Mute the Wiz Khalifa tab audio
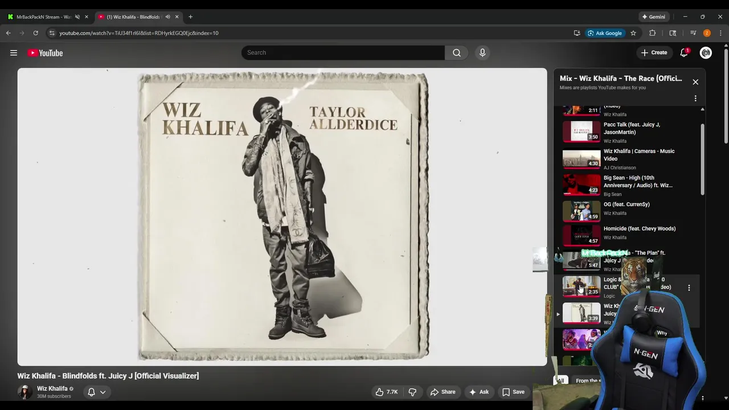 tap(167, 17)
